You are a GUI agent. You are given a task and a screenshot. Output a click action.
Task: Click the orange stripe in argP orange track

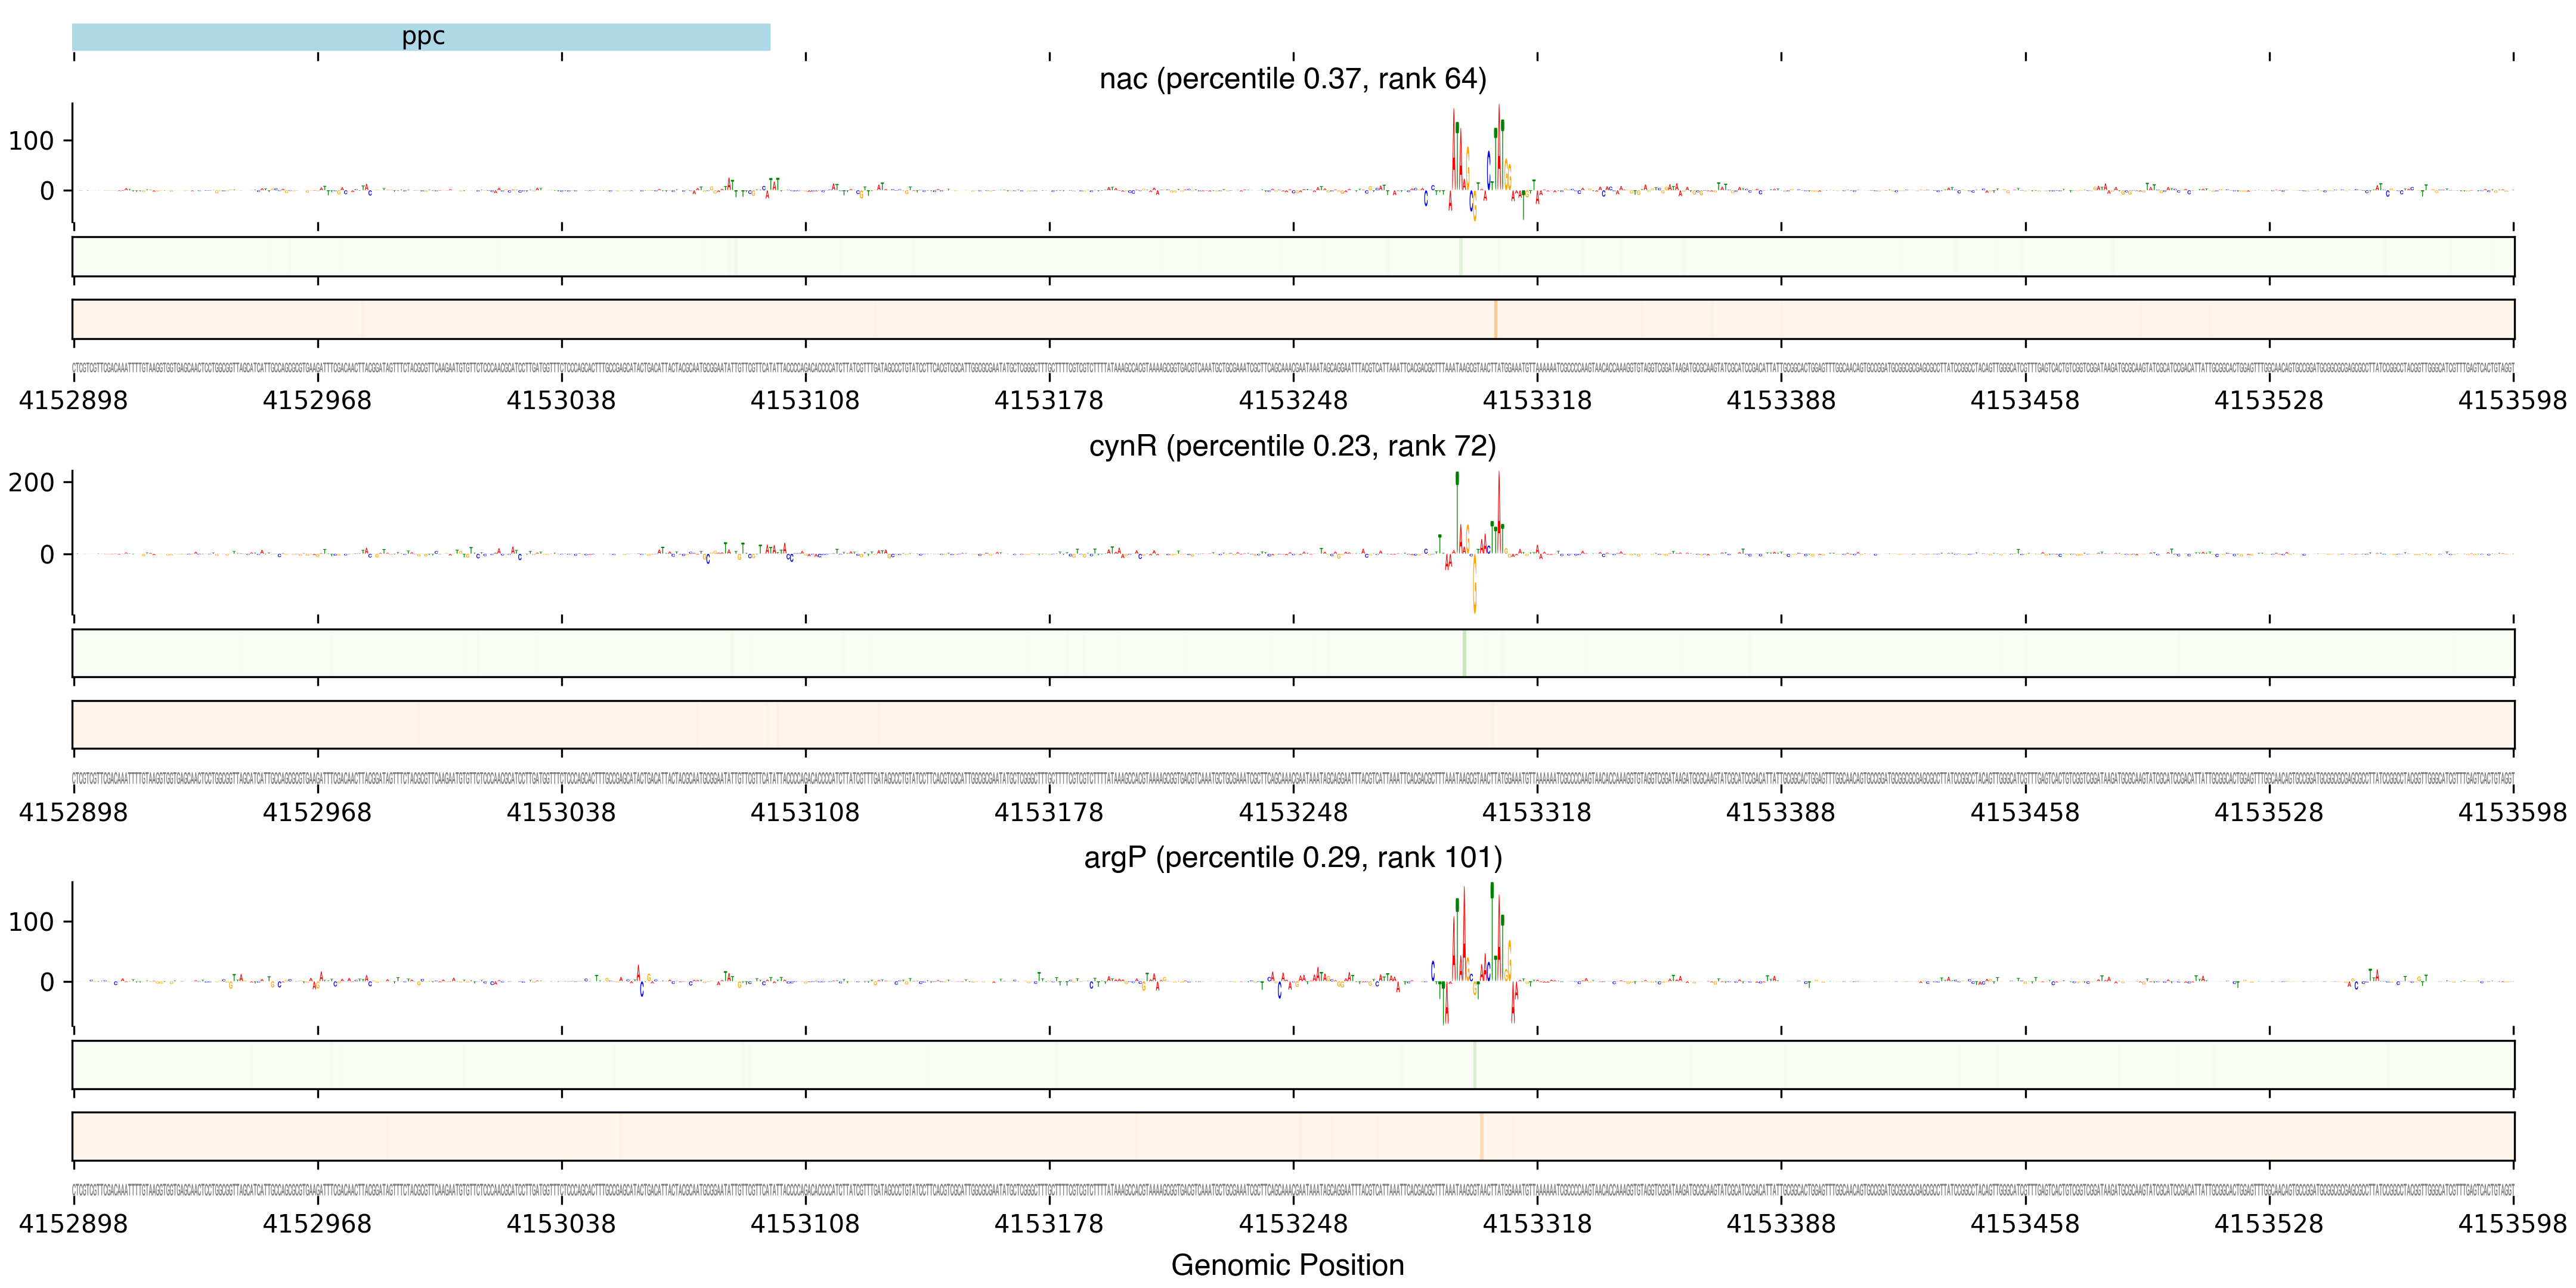[1481, 1136]
